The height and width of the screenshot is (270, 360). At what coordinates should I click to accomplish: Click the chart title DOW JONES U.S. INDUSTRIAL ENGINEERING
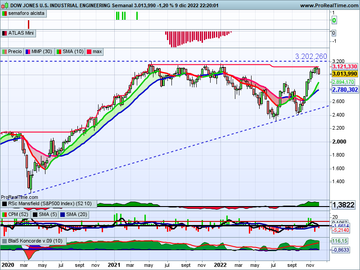coord(60,5)
